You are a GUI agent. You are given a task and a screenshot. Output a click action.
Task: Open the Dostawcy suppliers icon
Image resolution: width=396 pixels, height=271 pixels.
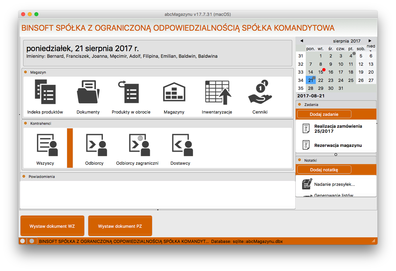pyautogui.click(x=180, y=145)
